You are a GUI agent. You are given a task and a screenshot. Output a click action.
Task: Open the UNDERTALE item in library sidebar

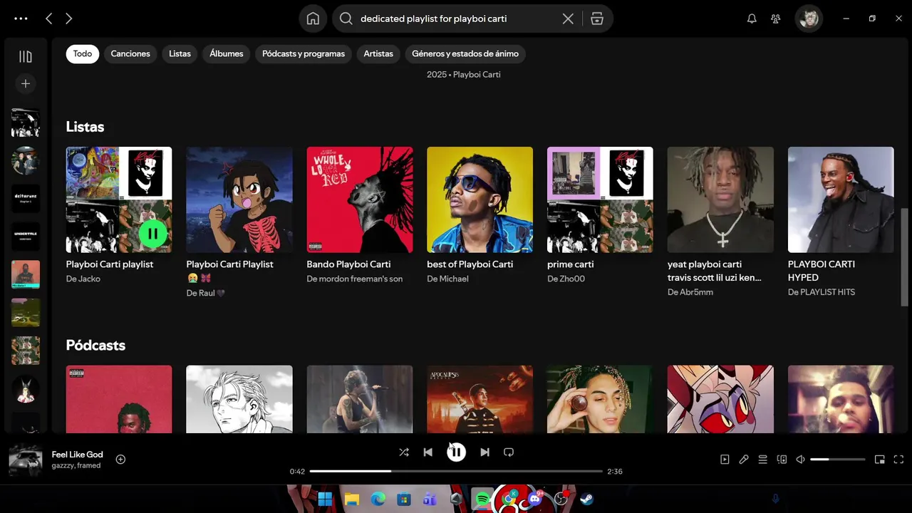pos(26,237)
